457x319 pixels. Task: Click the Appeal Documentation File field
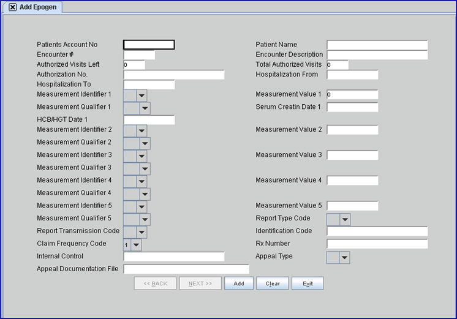coord(186,269)
